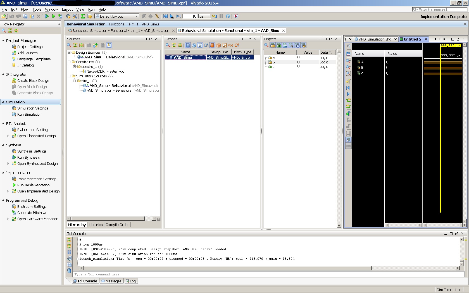Click Generate Bitstream in Flow Navigator
The image size is (469, 293).
pos(33,213)
